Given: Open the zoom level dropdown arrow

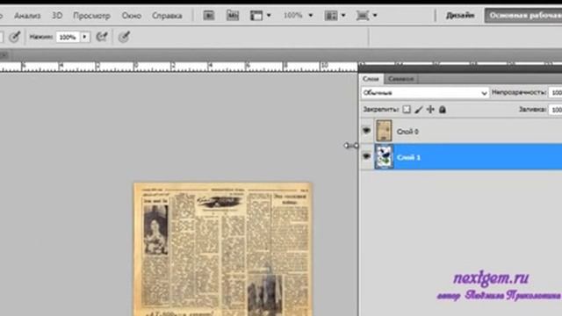Looking at the screenshot, I should point(311,16).
